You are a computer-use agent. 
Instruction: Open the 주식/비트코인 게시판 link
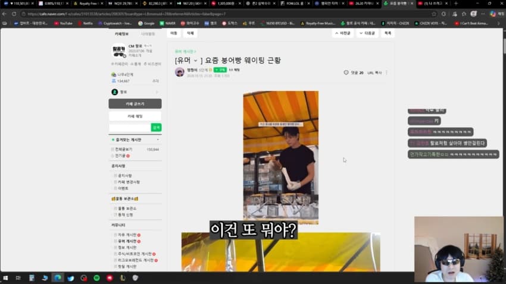[135, 254]
